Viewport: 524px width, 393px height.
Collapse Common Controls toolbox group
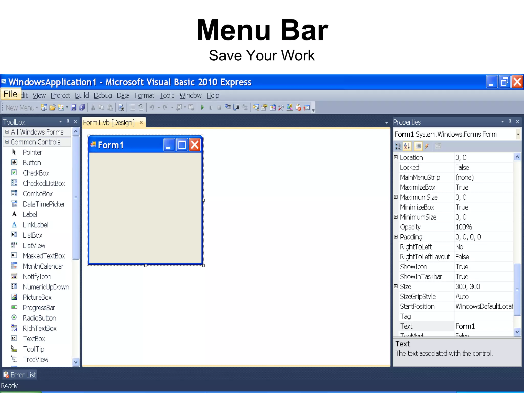[7, 142]
